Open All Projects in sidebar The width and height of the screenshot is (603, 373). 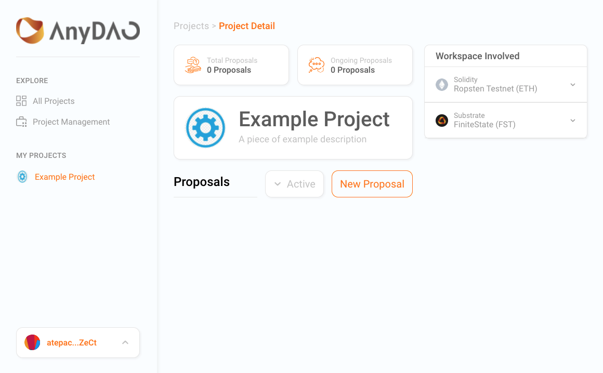(54, 101)
